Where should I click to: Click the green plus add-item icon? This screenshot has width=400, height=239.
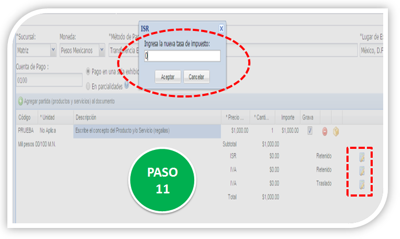[x=20, y=101]
